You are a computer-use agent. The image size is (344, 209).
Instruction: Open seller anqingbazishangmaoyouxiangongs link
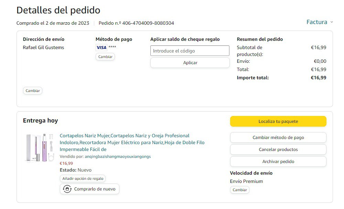pyautogui.click(x=118, y=156)
